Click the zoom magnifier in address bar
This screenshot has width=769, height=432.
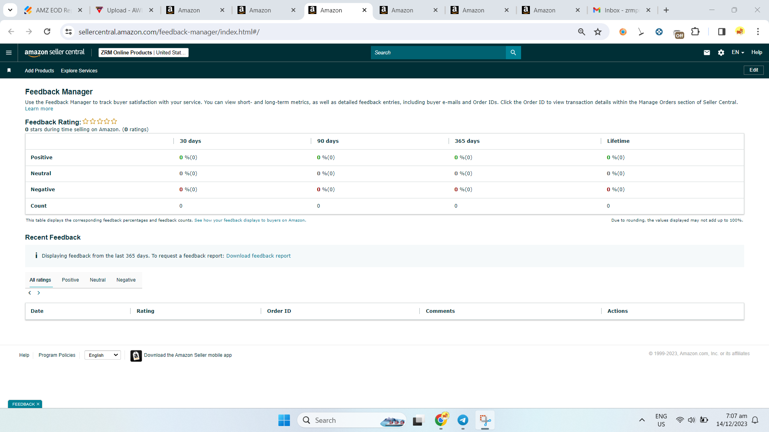[582, 32]
